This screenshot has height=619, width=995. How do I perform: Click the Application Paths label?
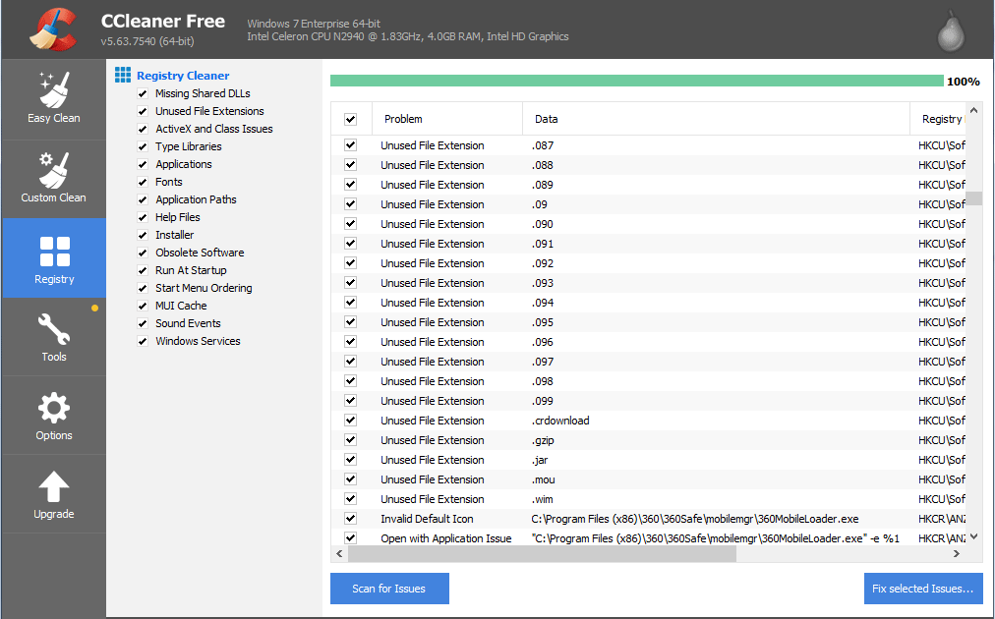pos(196,199)
